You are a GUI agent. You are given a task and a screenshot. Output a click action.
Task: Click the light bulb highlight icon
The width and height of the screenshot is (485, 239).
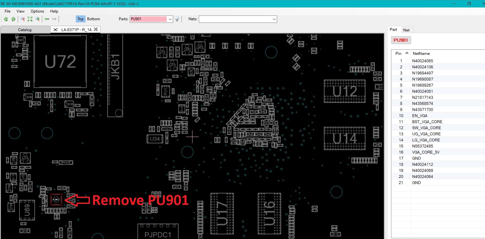177,19
